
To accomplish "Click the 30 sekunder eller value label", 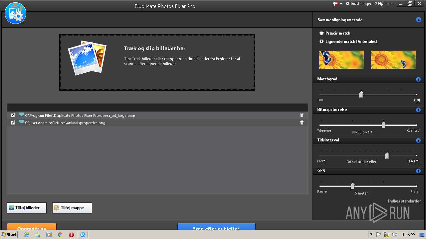I will (x=362, y=162).
